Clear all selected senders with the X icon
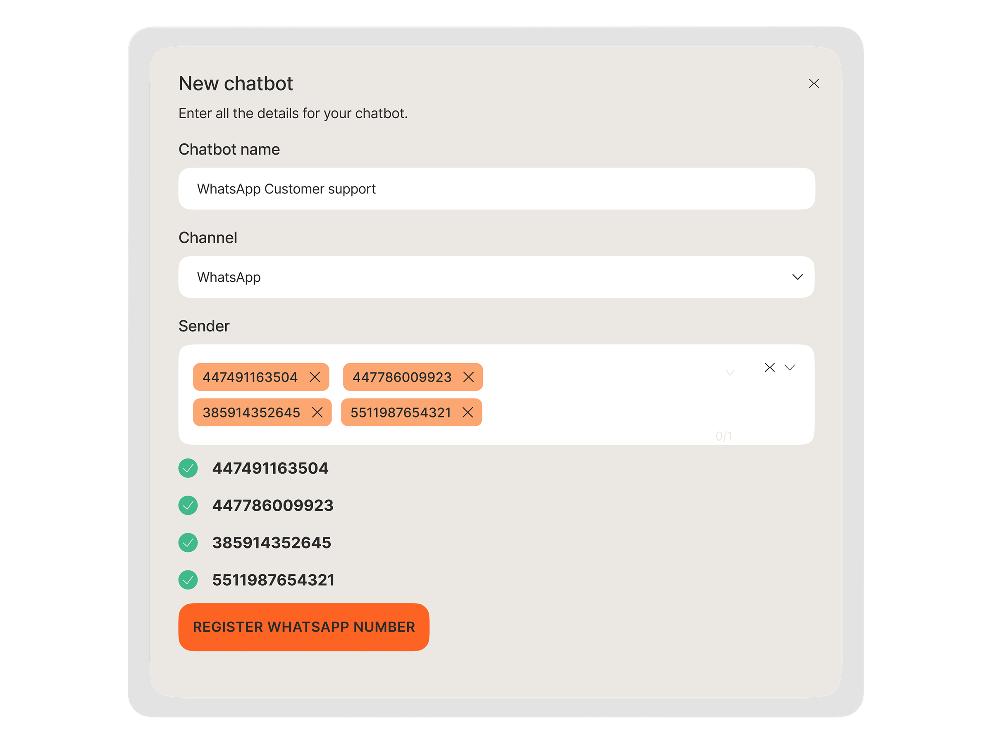The height and width of the screenshot is (744, 992). [770, 367]
